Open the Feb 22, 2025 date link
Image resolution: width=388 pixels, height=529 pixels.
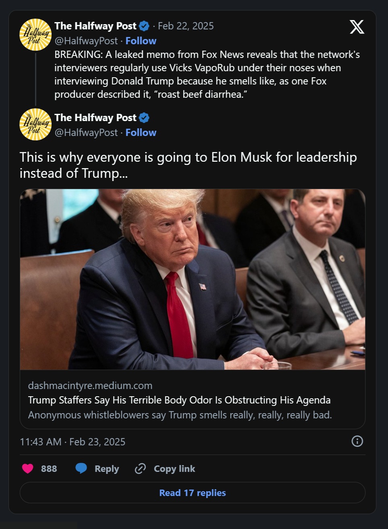click(x=186, y=26)
